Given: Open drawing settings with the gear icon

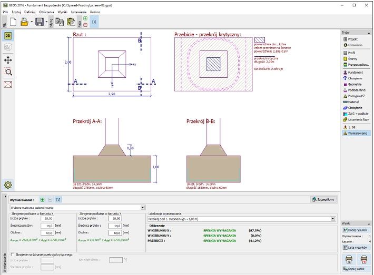Looking at the screenshot, I should (x=8, y=185).
